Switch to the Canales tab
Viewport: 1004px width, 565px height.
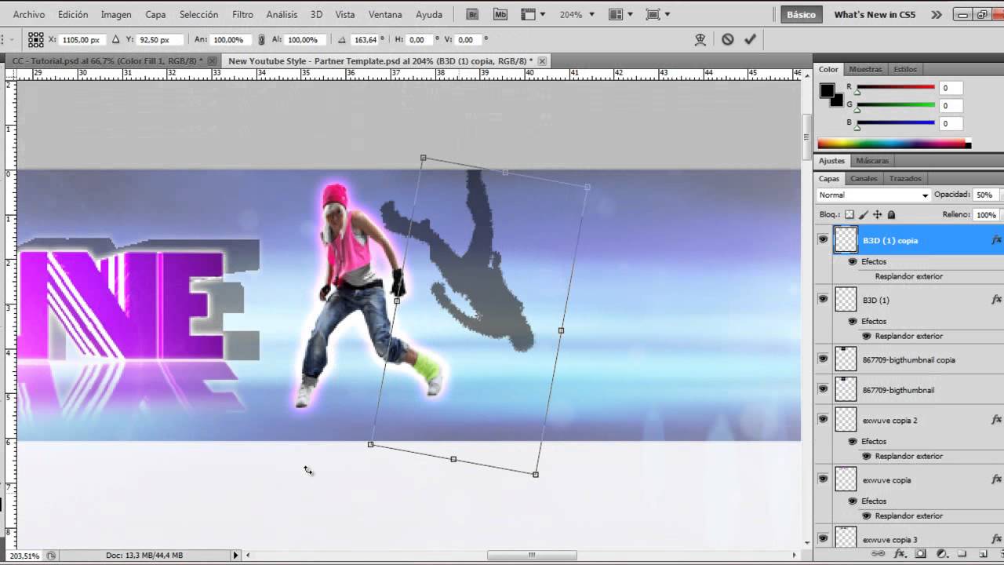pos(864,178)
